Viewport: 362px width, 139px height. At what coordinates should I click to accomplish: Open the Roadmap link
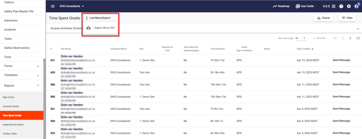(281, 6)
